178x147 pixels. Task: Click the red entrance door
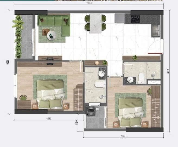155,53
